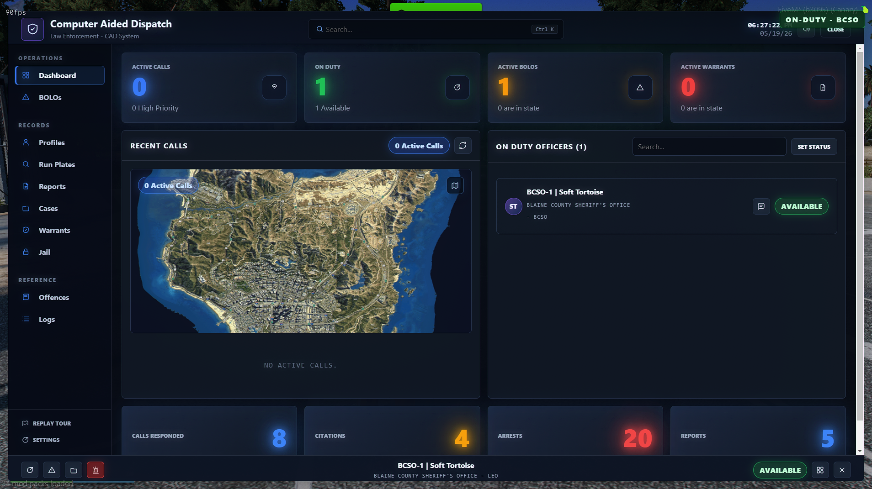Image resolution: width=872 pixels, height=489 pixels.
Task: Click the bottom bar warning triangle icon
Action: pyautogui.click(x=52, y=470)
